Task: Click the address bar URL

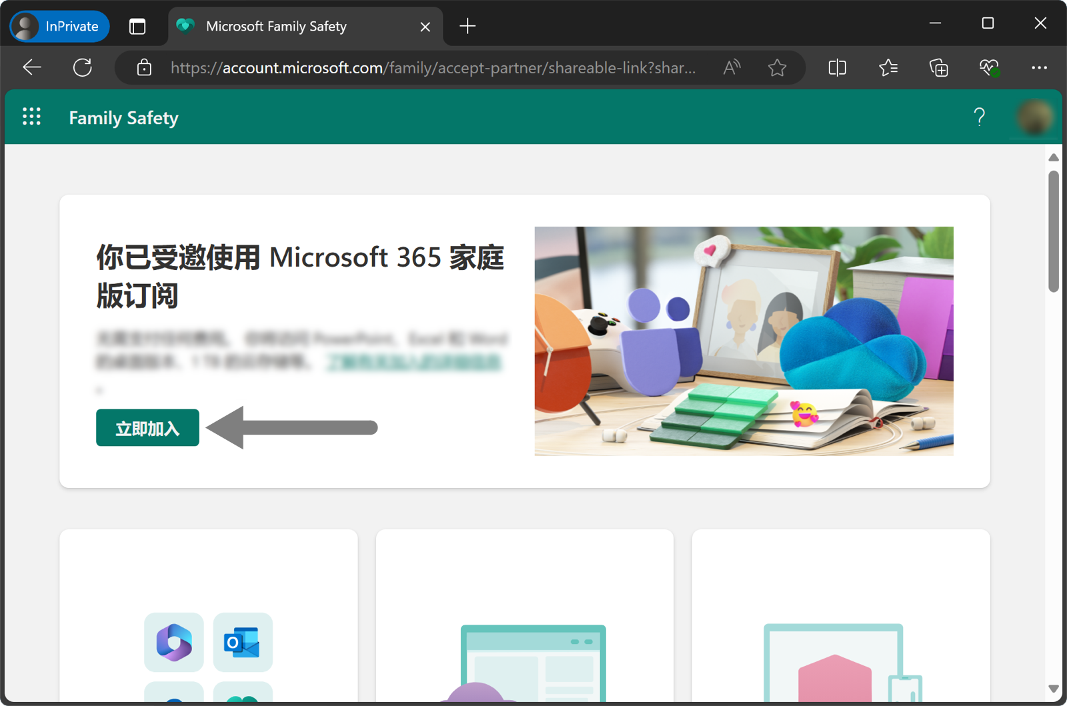Action: [433, 67]
